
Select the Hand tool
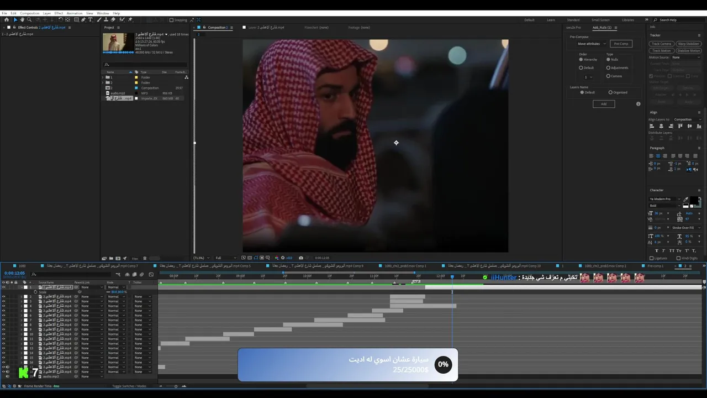[22, 20]
